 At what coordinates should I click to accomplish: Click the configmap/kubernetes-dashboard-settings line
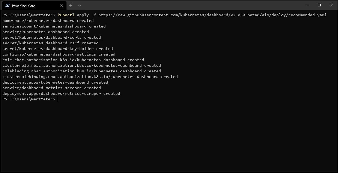[59, 54]
